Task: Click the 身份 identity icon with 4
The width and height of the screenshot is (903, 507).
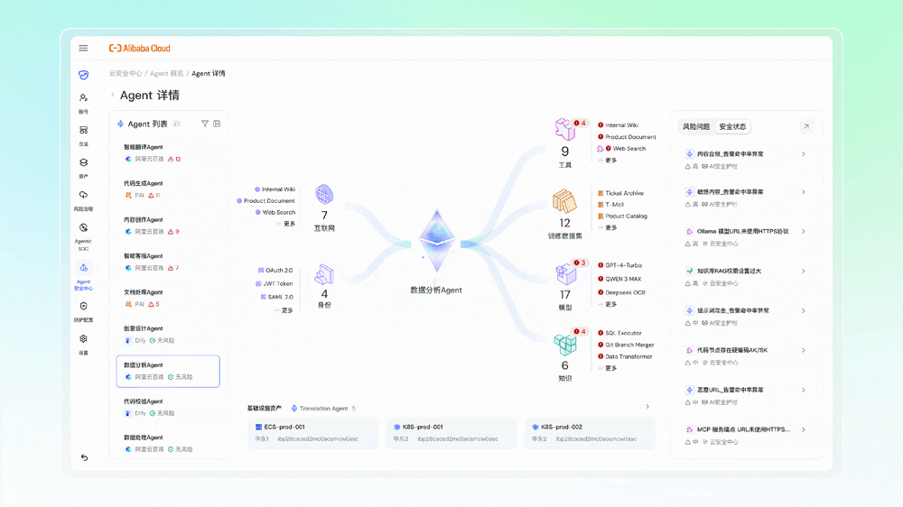Action: click(x=324, y=274)
